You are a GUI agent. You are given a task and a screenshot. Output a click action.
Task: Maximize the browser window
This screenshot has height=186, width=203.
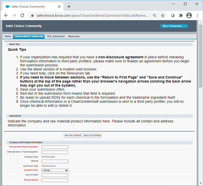point(185,4)
